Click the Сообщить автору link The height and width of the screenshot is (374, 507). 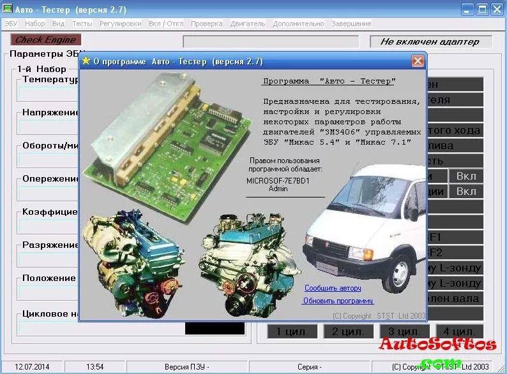click(x=333, y=288)
